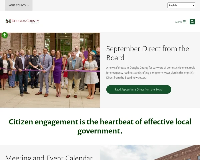Viewport: 200px width, 160px height.
Task: Click the chevron beside Your County
Action: [28, 5]
